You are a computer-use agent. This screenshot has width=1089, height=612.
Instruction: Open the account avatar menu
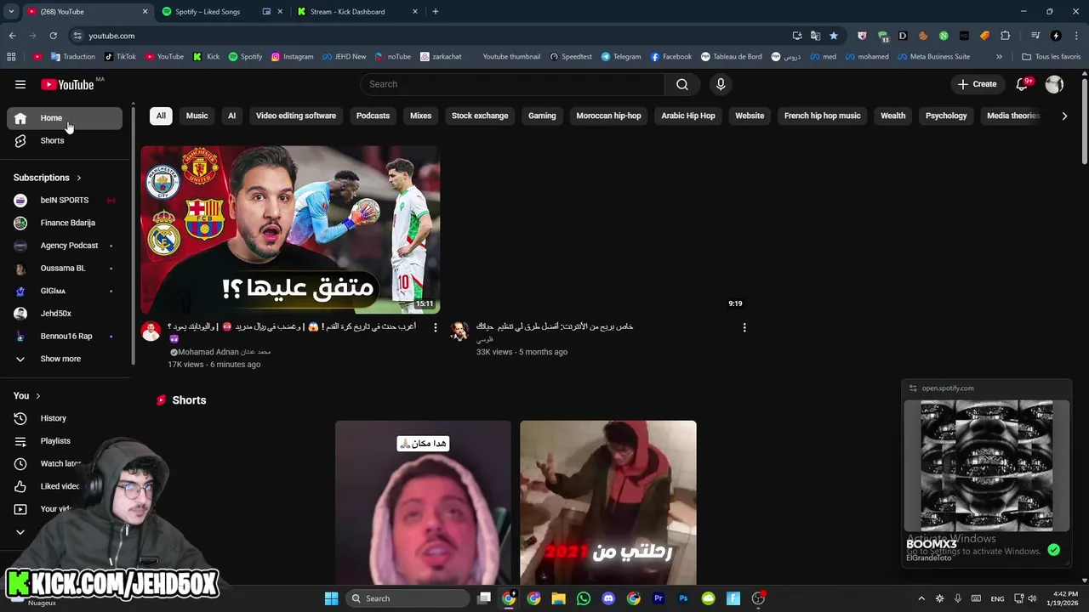tap(1054, 84)
